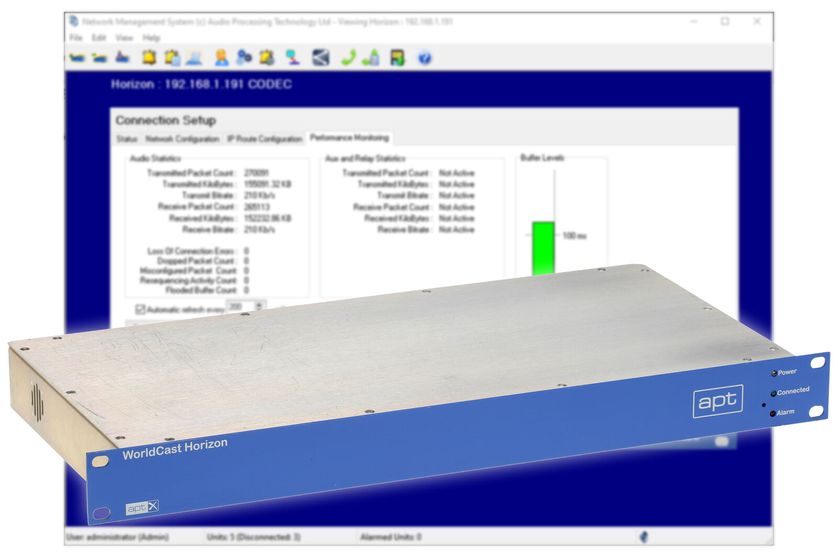The image size is (838, 557).
Task: Click Audio Transmitted Packet Count value 270091
Action: click(257, 173)
